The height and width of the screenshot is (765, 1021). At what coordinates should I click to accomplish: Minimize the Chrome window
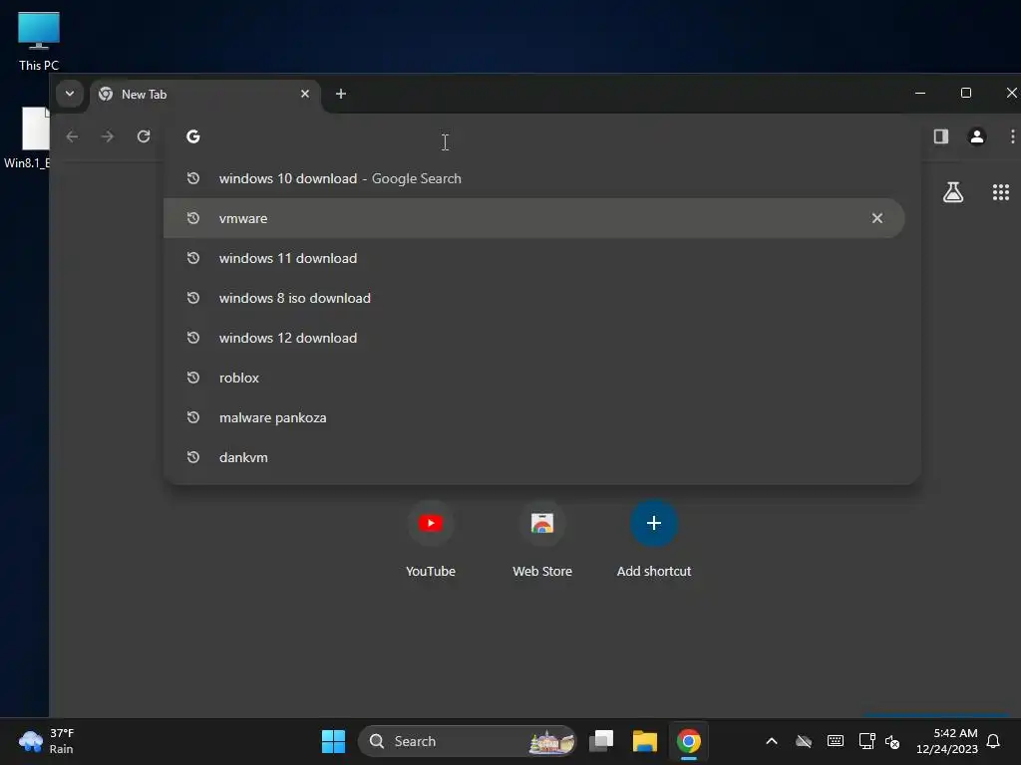[920, 93]
